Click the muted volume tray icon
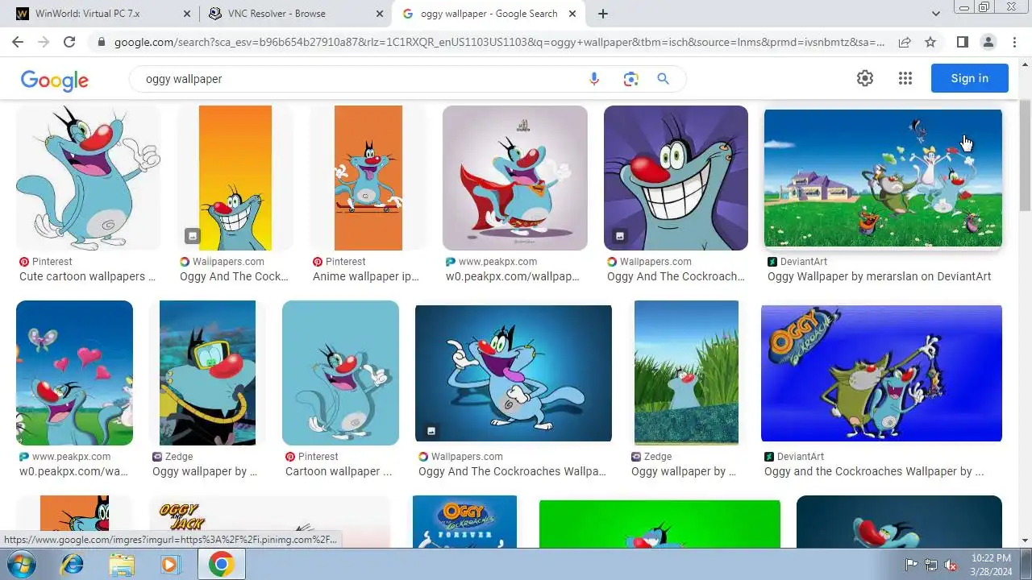 951,565
